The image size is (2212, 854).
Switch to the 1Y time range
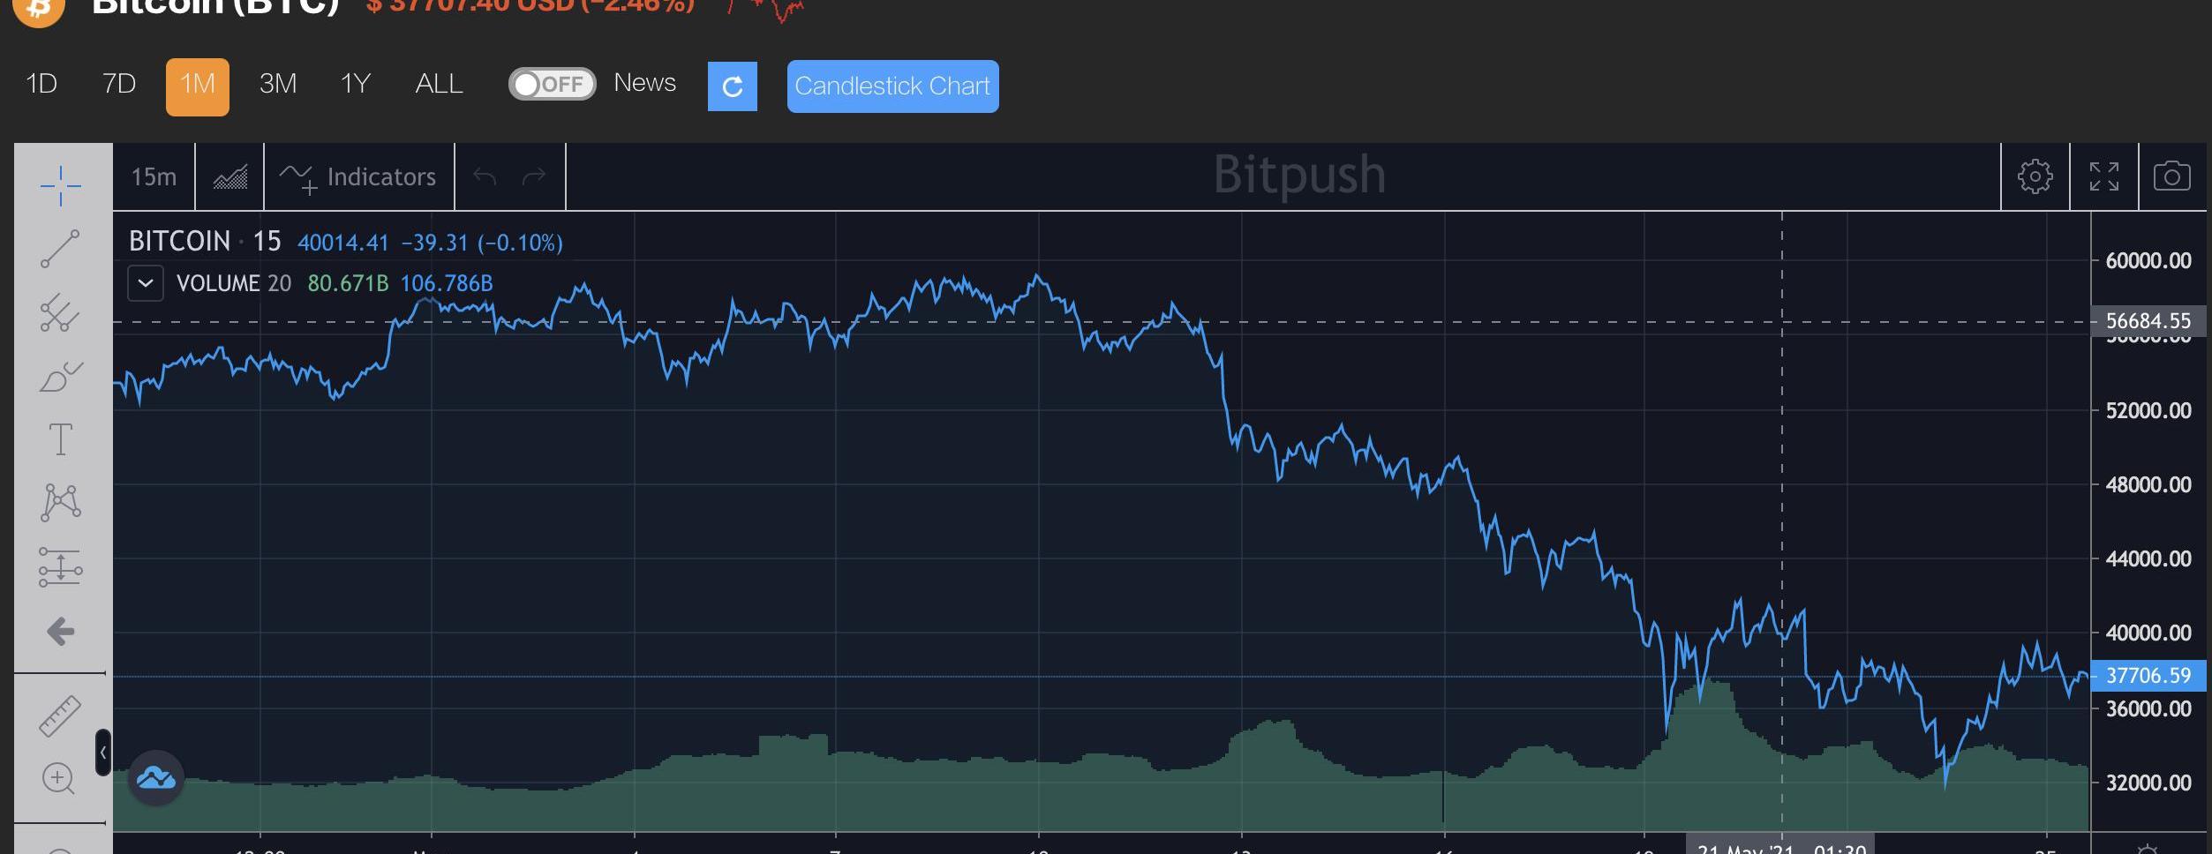coord(355,84)
